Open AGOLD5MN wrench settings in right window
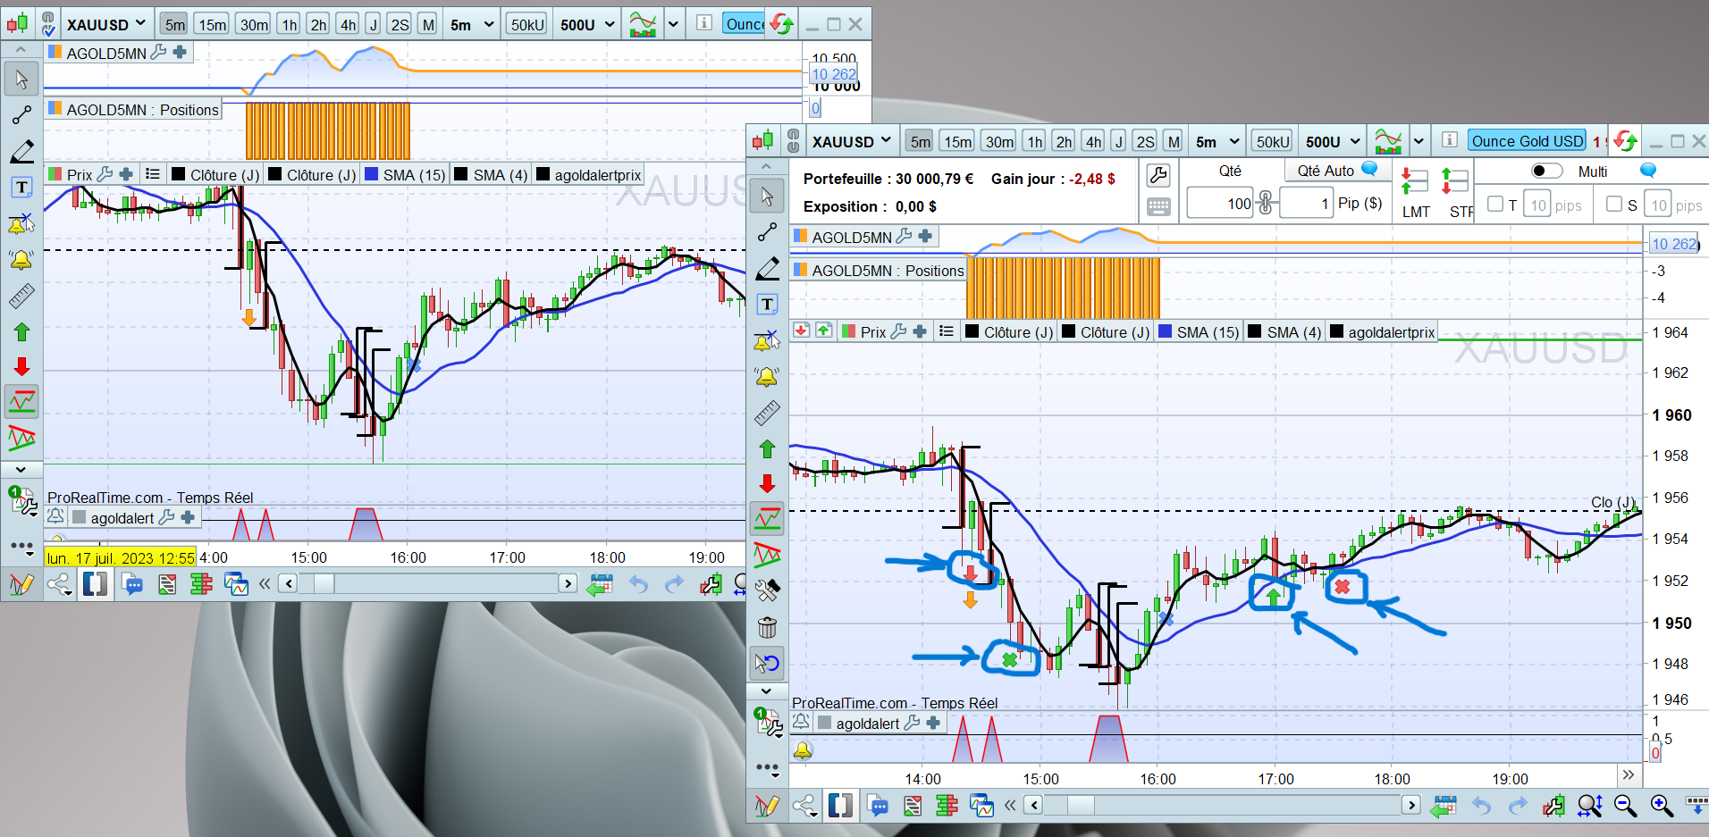Viewport: 1709px width, 837px height. click(904, 237)
